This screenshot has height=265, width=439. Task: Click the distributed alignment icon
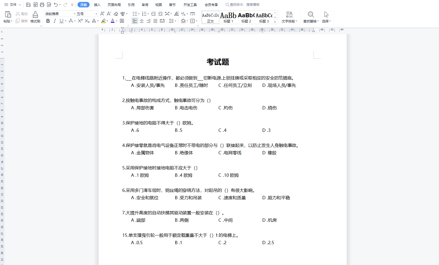(162, 21)
